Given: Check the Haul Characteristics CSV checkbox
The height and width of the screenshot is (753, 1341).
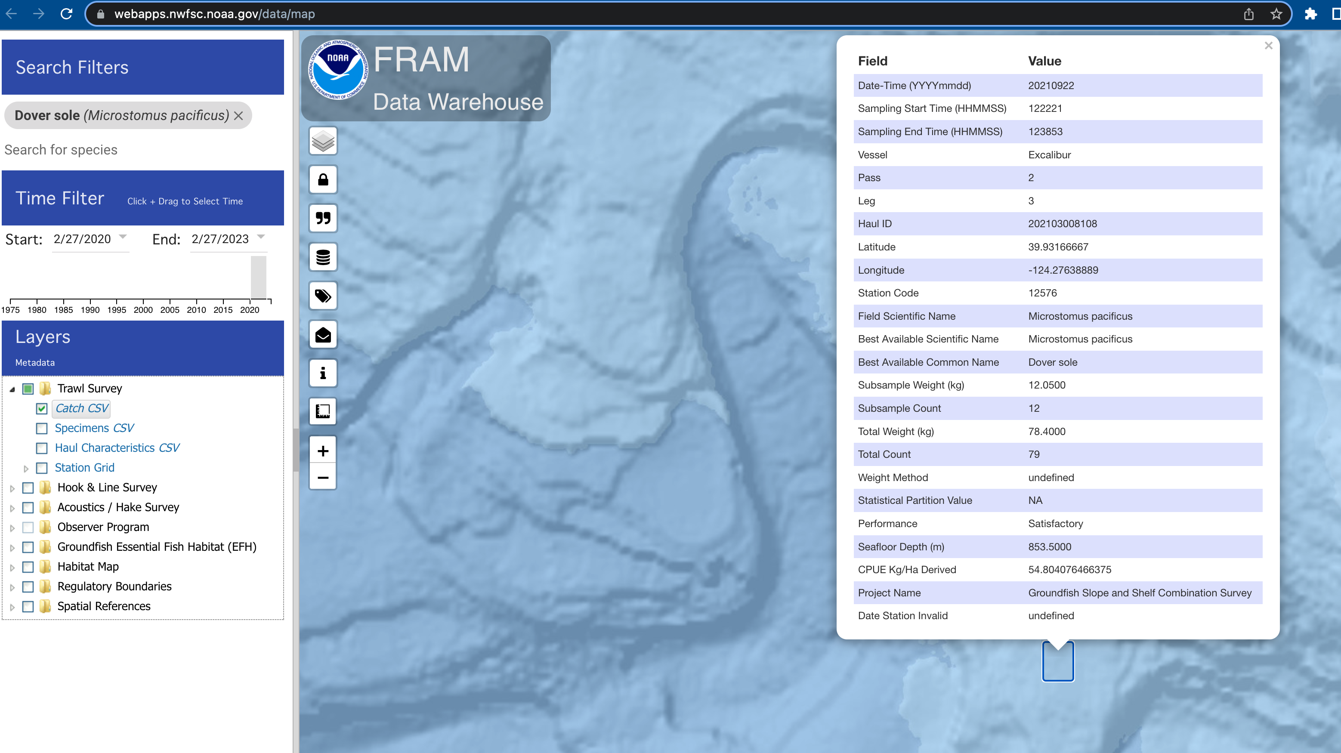Looking at the screenshot, I should coord(42,448).
